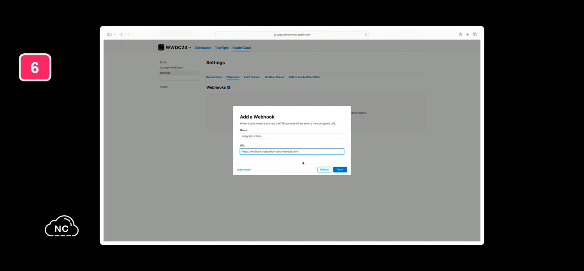The width and height of the screenshot is (584, 271).
Task: Open the TestFlight tab
Action: click(x=222, y=48)
